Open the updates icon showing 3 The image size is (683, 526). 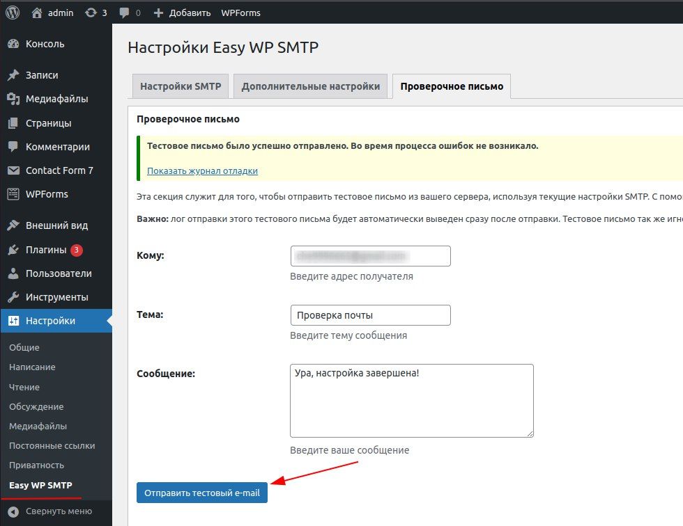91,13
